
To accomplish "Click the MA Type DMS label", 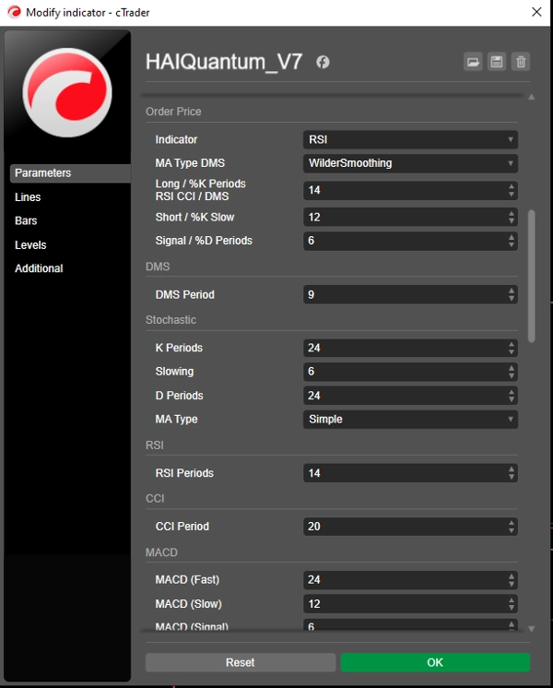I will (x=190, y=163).
